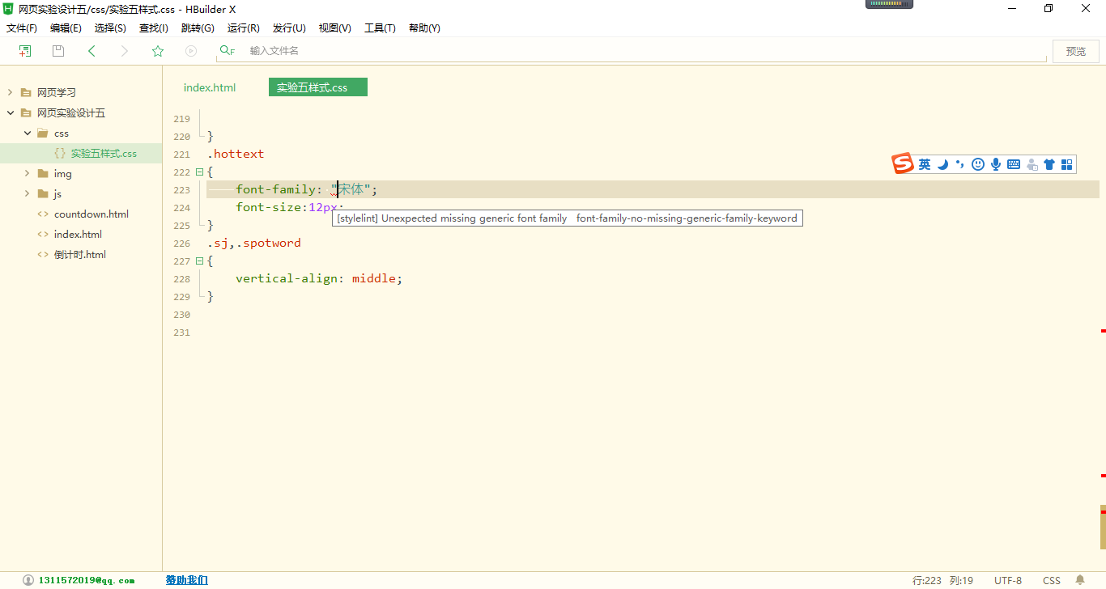The width and height of the screenshot is (1106, 589).
Task: Fold the code block at line 222
Action: 199,172
